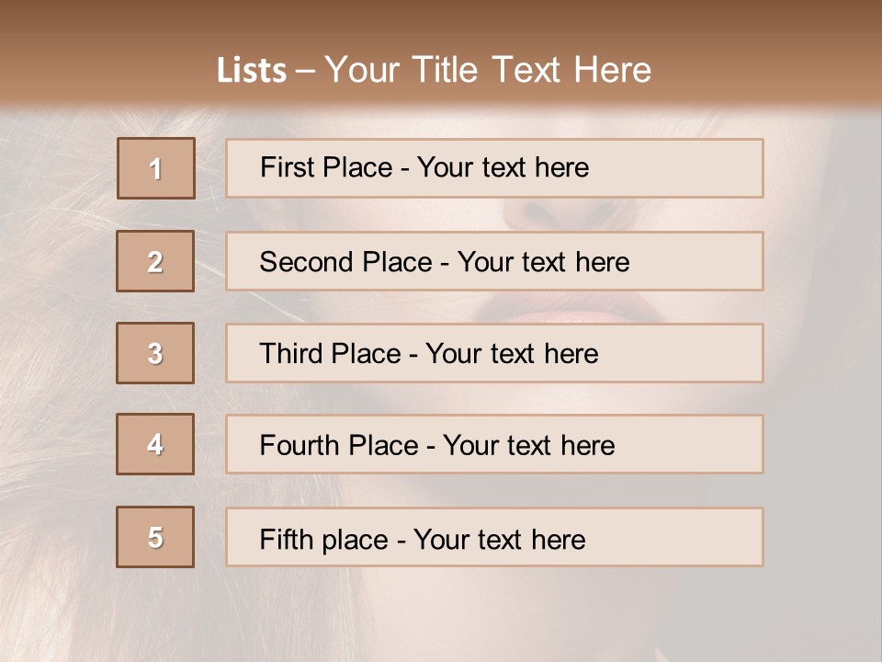Select the 'Second Place - Your text here' bar
Image resolution: width=882 pixels, height=662 pixels.
494,261
